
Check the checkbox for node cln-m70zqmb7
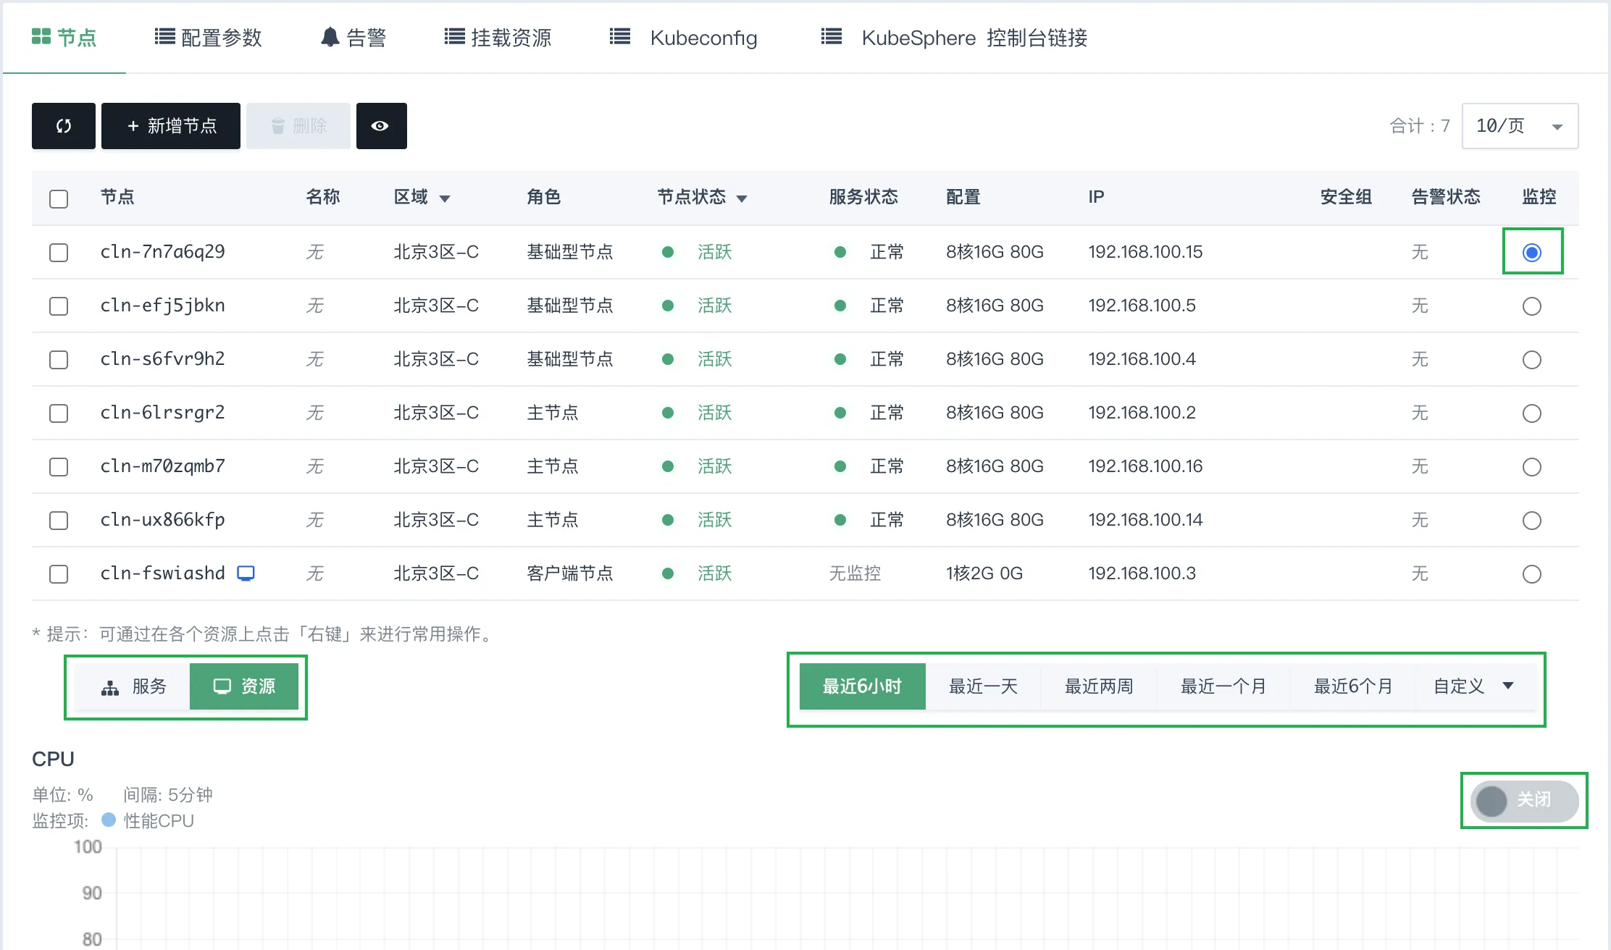click(59, 466)
